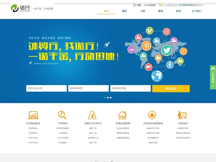Click the 外贸快车 link in top bar

tap(152, 5)
